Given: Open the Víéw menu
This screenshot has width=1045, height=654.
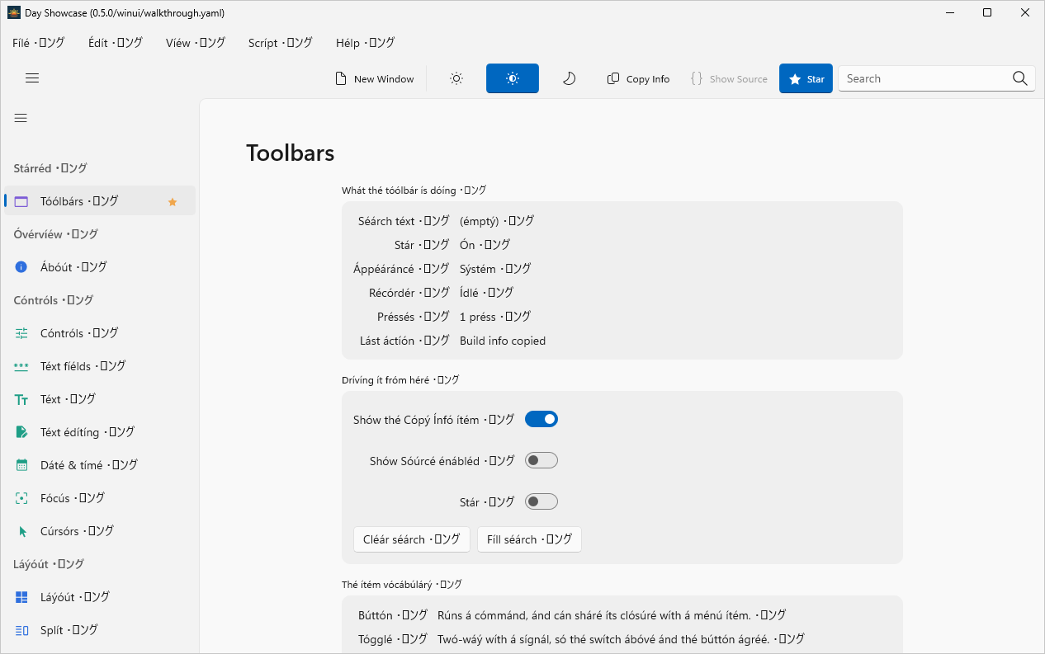Looking at the screenshot, I should click(x=195, y=43).
